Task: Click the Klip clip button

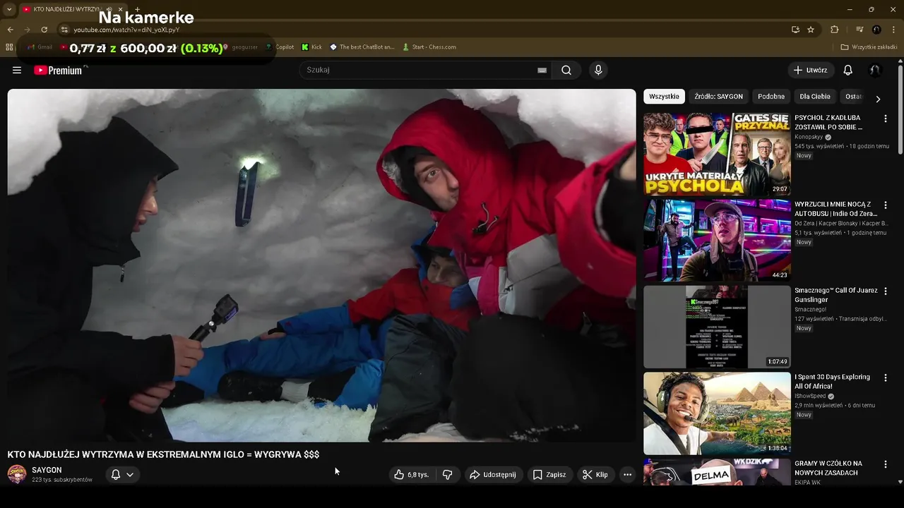Action: point(595,475)
